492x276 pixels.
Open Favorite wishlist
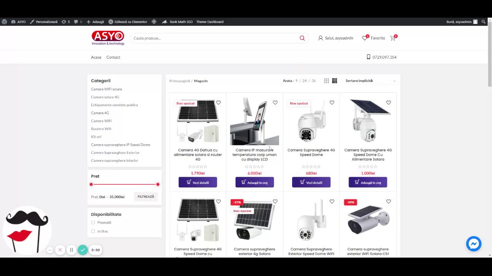(374, 38)
